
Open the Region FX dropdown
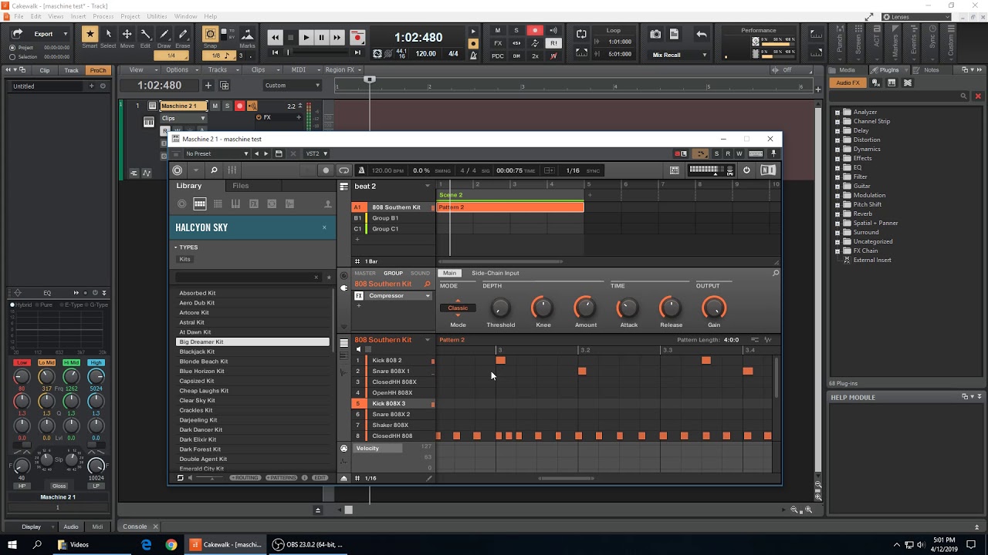tap(342, 70)
